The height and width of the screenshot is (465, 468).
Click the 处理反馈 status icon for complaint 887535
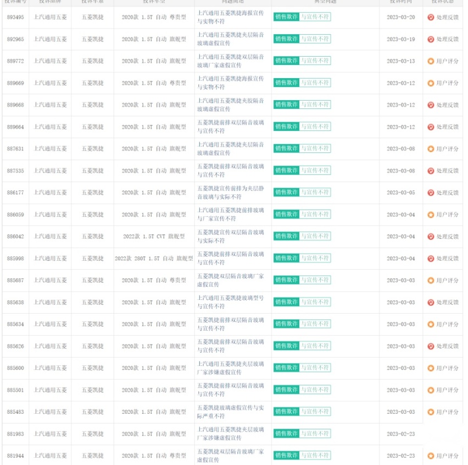pos(431,171)
